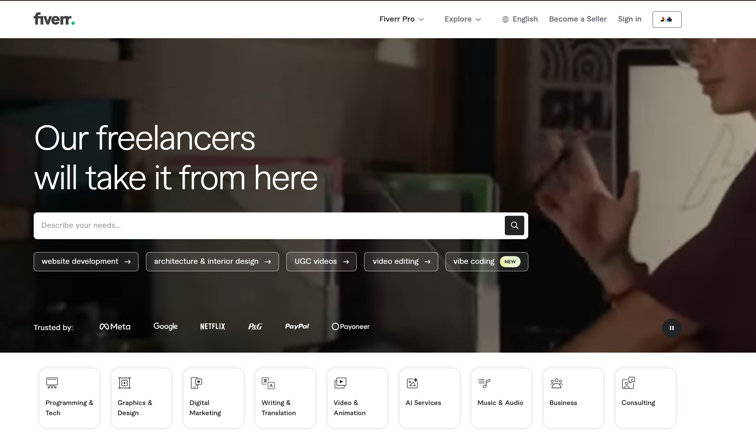
Task: Click the search magnifier icon
Action: (x=514, y=225)
